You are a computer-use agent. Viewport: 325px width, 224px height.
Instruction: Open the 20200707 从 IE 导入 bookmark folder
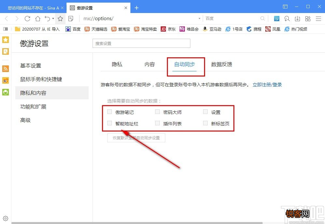[x=37, y=29]
